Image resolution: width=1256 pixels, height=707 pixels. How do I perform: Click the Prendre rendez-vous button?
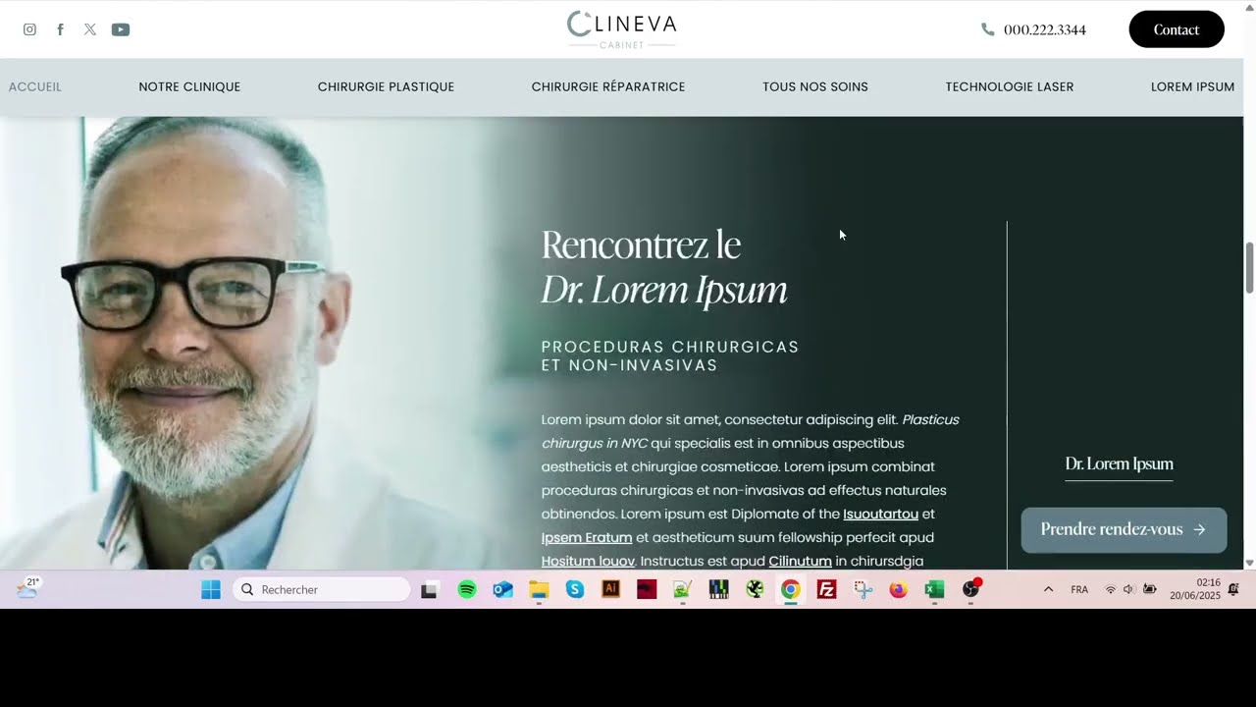point(1124,529)
